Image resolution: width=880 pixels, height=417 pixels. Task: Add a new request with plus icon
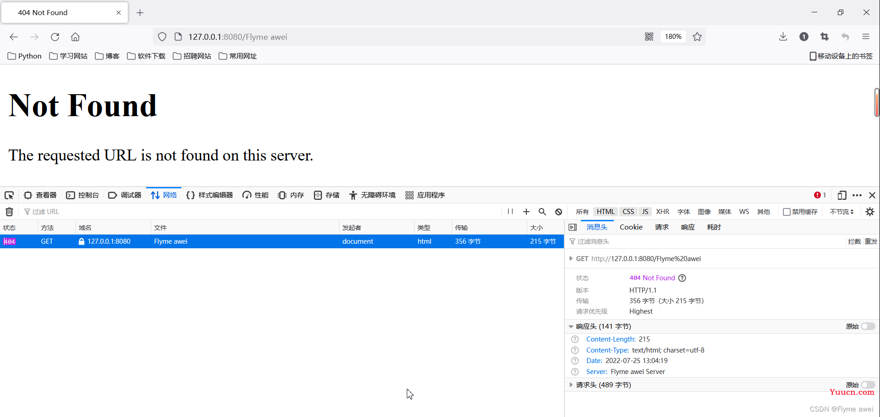pos(526,212)
